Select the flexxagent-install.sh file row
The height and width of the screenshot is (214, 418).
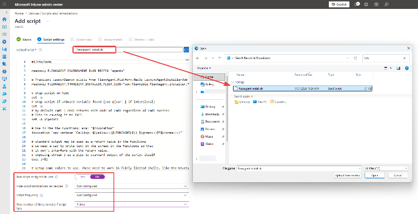302,89
